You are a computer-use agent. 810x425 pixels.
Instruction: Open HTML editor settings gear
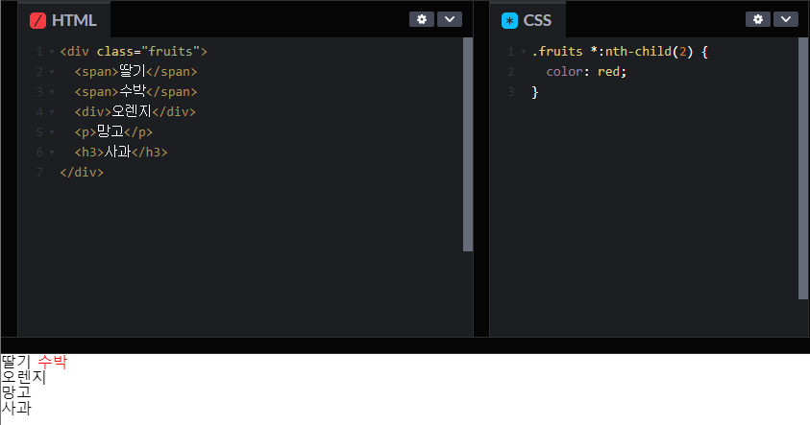(422, 19)
